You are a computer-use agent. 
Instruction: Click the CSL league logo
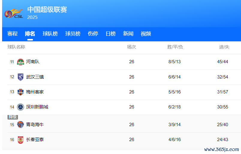tap(14, 13)
